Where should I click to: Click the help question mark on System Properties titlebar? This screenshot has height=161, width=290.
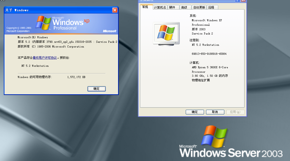point(237,1)
